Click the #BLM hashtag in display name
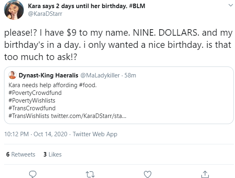235x178 pixels. (137, 6)
